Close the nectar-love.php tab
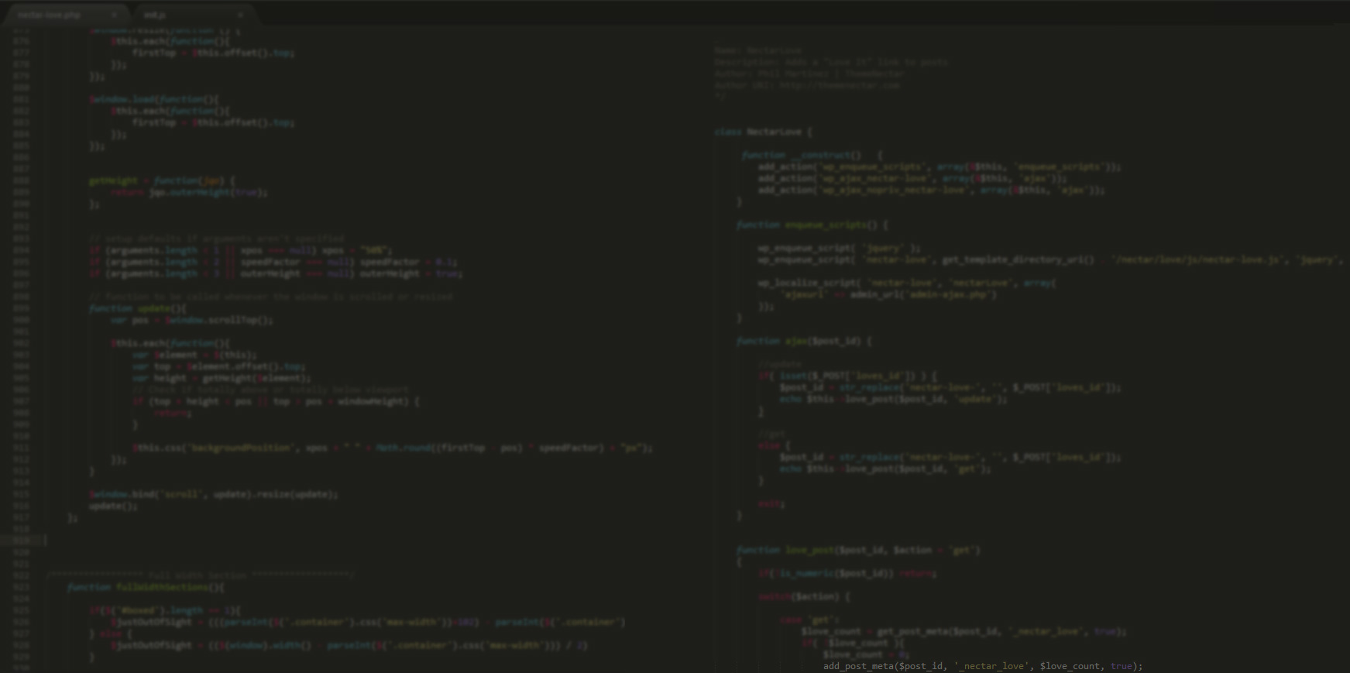The height and width of the screenshot is (673, 1350). tap(114, 15)
